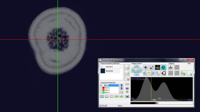Click the rotate up arrow in Image Control
The height and width of the screenshot is (112, 200).
(137, 66)
